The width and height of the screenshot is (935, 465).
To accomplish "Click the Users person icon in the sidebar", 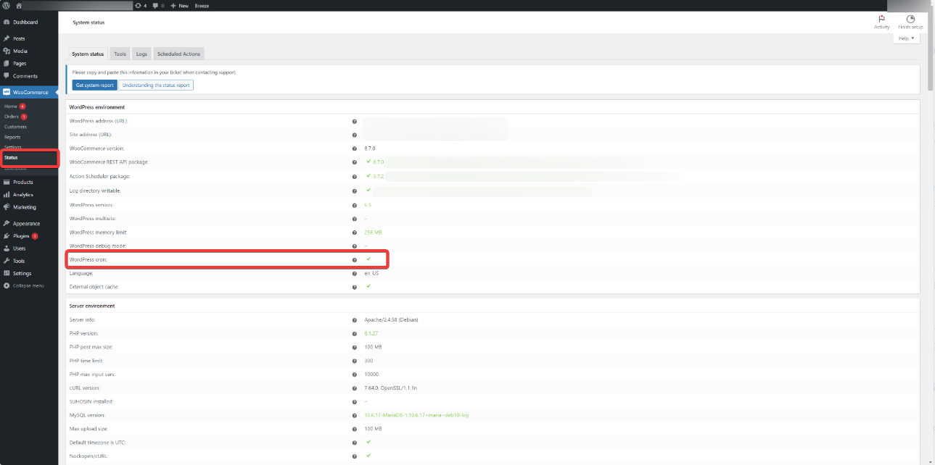I will [x=7, y=248].
